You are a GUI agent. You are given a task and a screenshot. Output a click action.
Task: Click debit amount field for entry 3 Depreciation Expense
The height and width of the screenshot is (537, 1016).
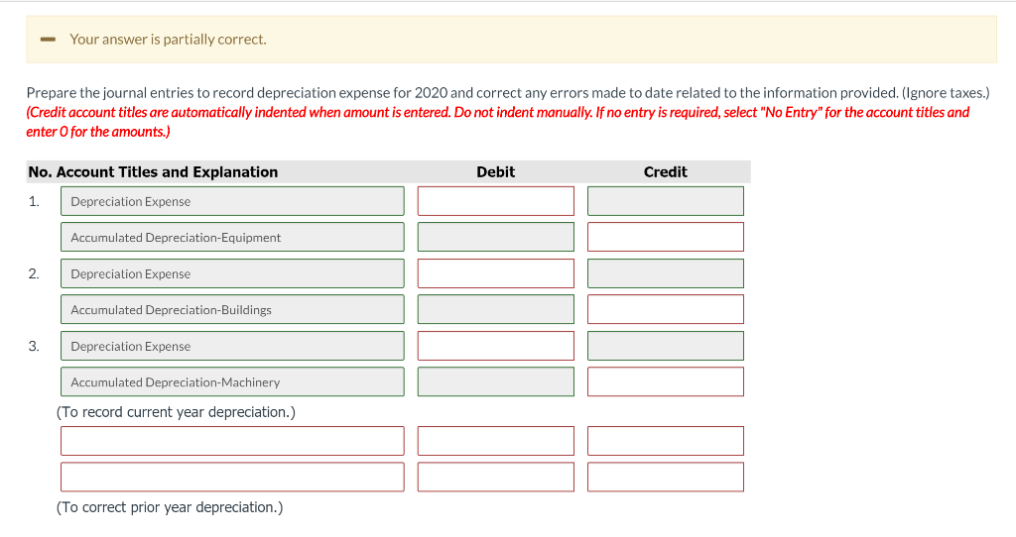[x=496, y=346]
